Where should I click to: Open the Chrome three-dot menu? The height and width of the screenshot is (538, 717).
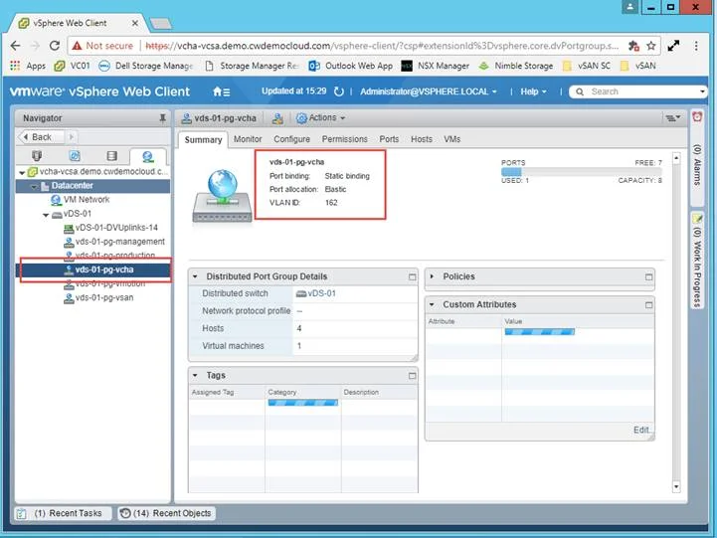[696, 46]
